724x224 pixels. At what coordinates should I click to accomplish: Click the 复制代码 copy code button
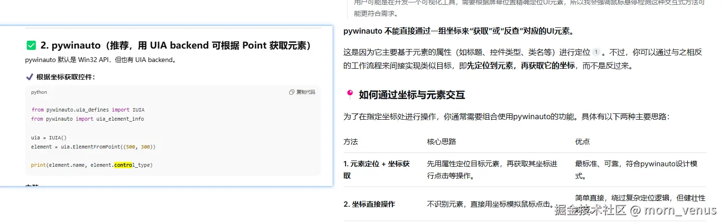(x=302, y=92)
